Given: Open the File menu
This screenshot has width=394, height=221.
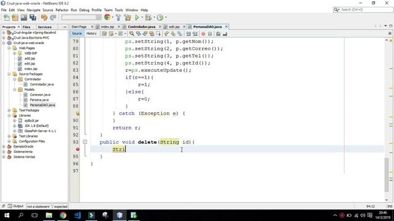Looking at the screenshot, I should pos(4,10).
